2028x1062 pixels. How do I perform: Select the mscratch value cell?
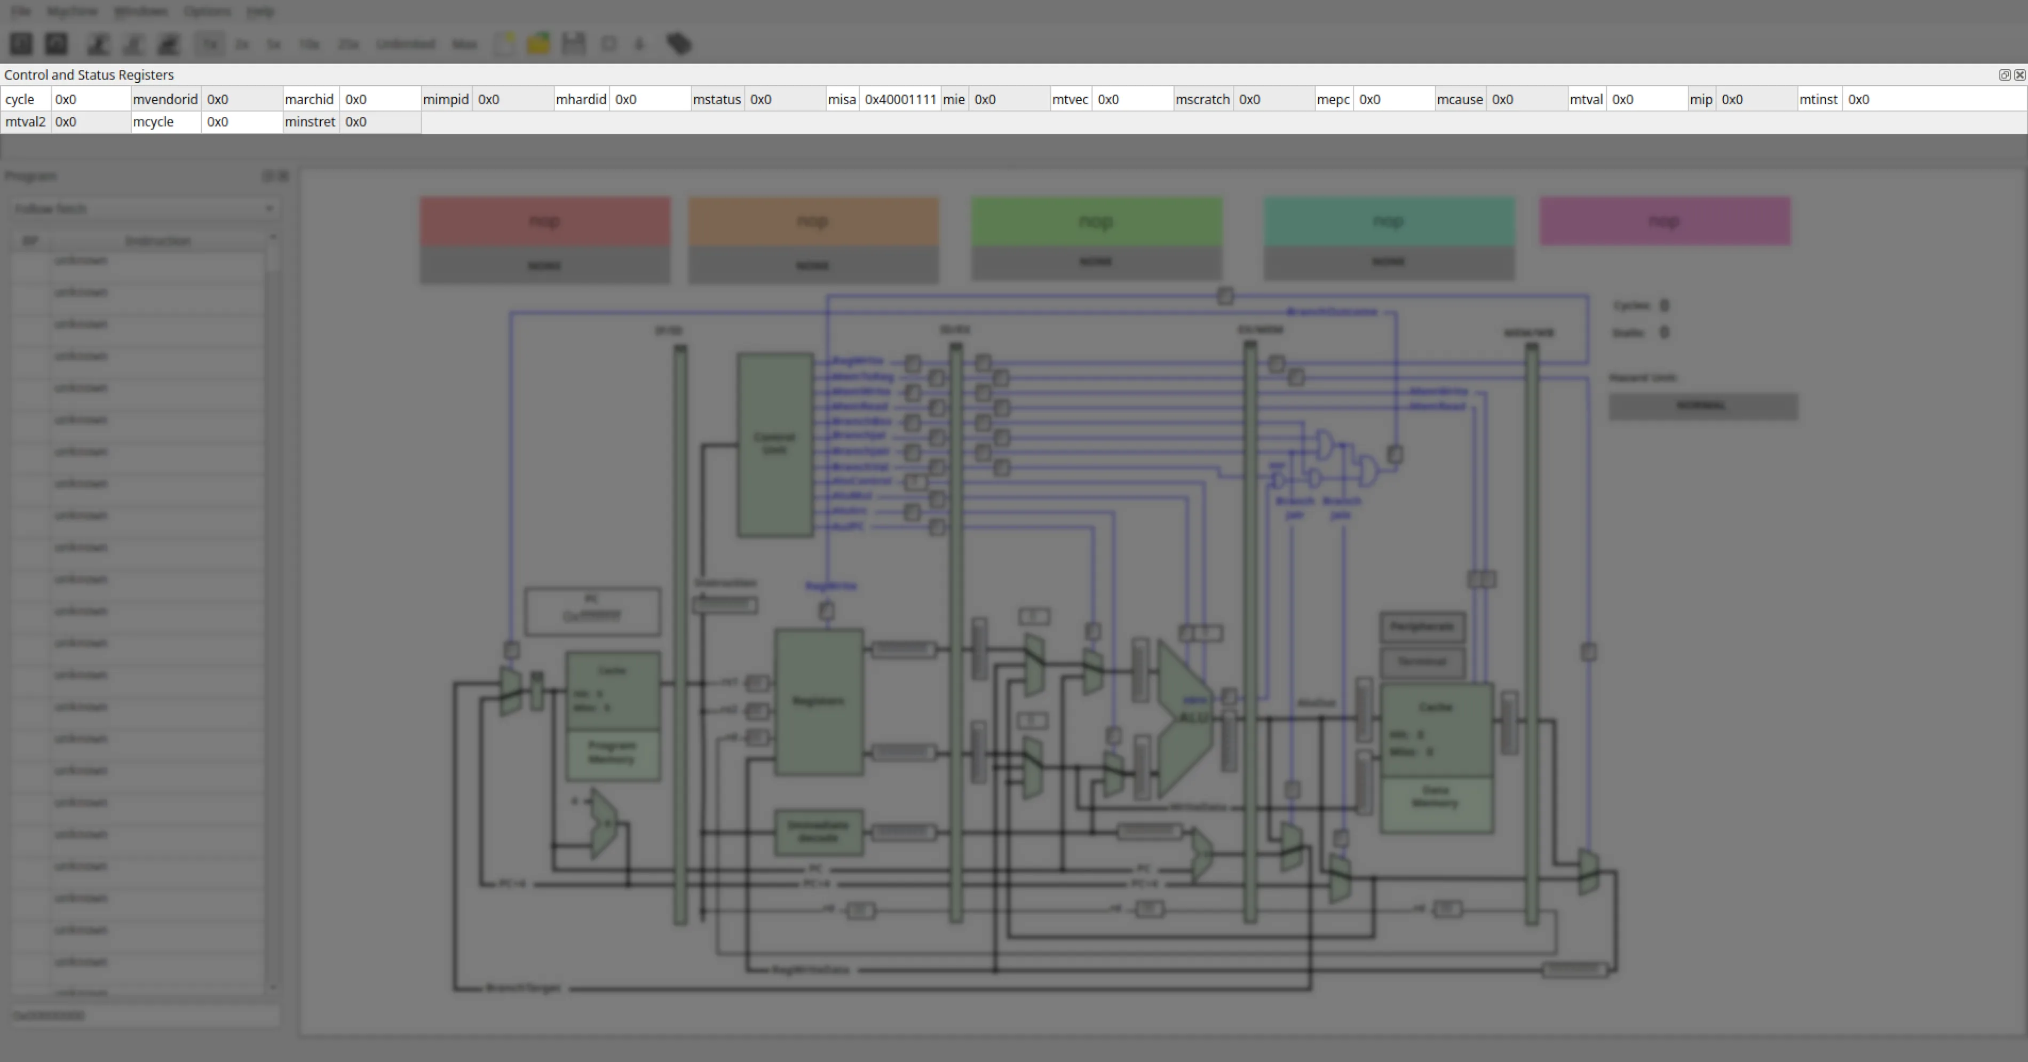1274,99
